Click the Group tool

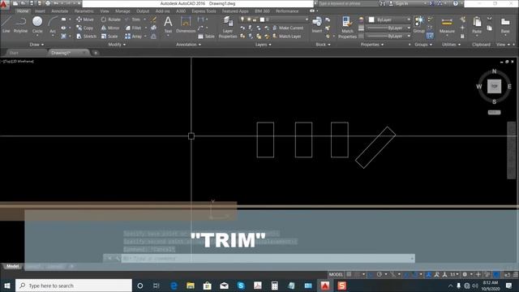click(419, 24)
